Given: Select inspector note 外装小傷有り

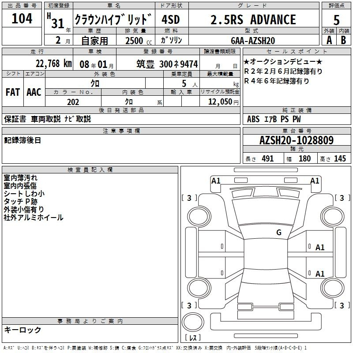Looking at the screenshot, I should [24, 209].
